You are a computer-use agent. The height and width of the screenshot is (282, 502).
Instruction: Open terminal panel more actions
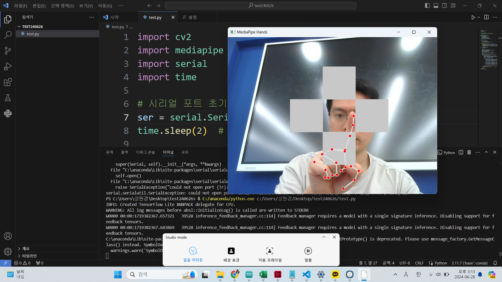(478, 152)
